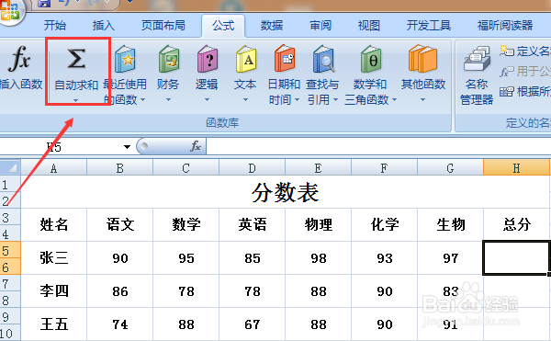
Task: Open the Text (文本) functions icon
Action: click(245, 58)
